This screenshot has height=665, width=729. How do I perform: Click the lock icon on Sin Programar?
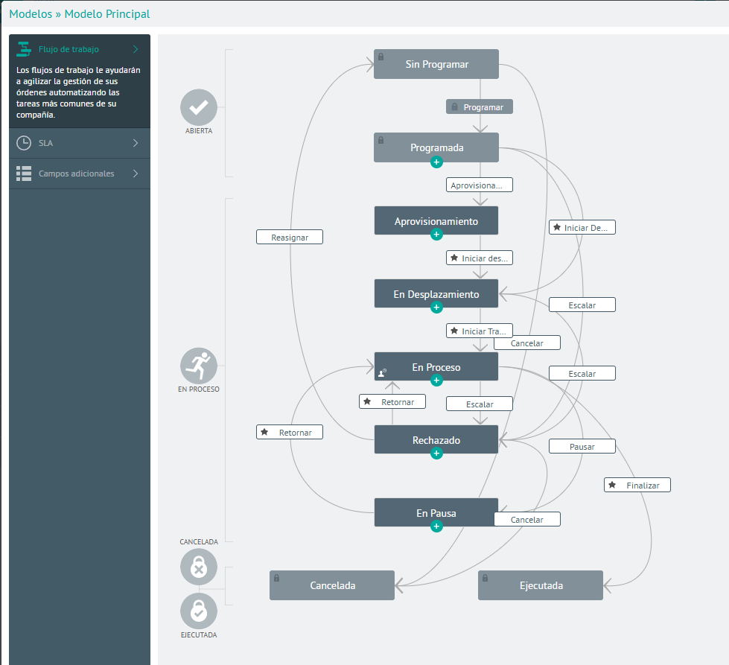click(381, 57)
